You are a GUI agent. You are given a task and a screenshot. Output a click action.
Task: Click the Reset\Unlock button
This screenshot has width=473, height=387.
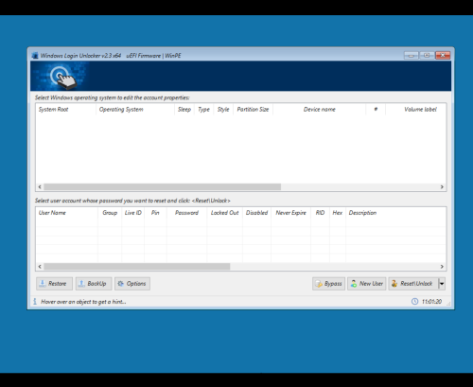pos(413,284)
